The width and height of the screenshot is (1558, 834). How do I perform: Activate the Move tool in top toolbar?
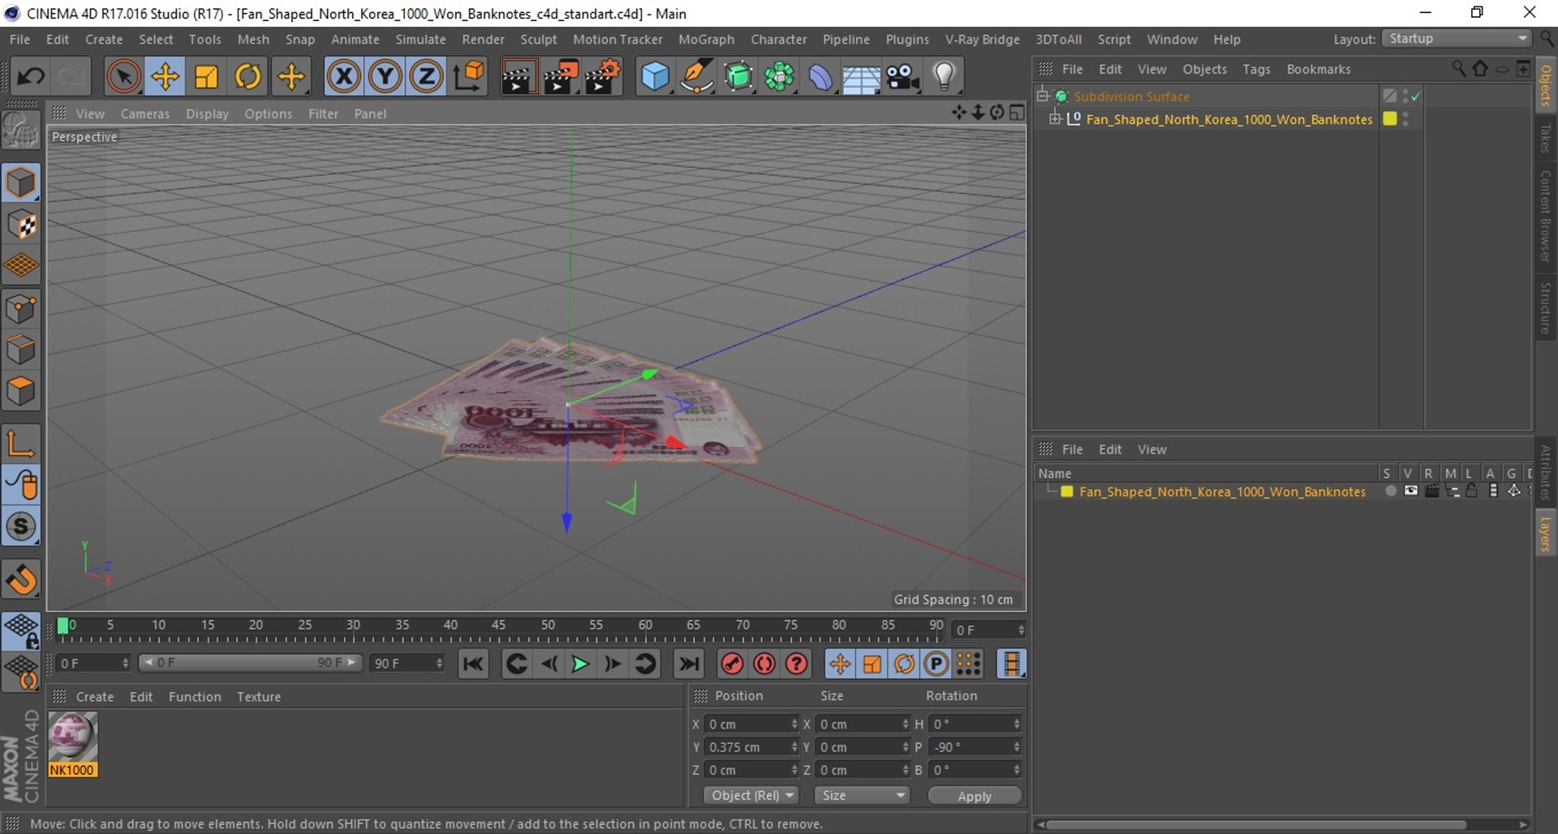point(165,77)
